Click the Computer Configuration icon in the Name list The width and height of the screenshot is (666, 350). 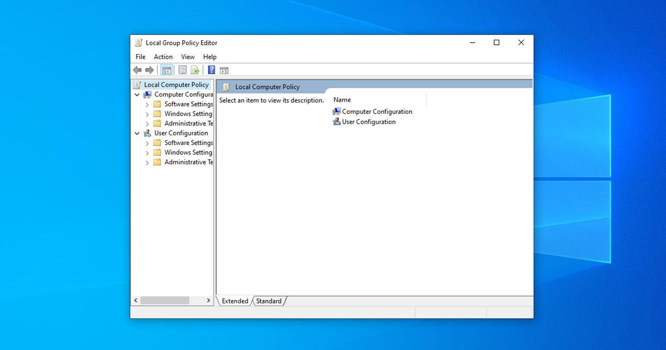pos(337,112)
